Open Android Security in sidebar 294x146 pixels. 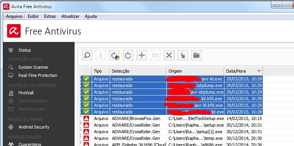point(34,127)
